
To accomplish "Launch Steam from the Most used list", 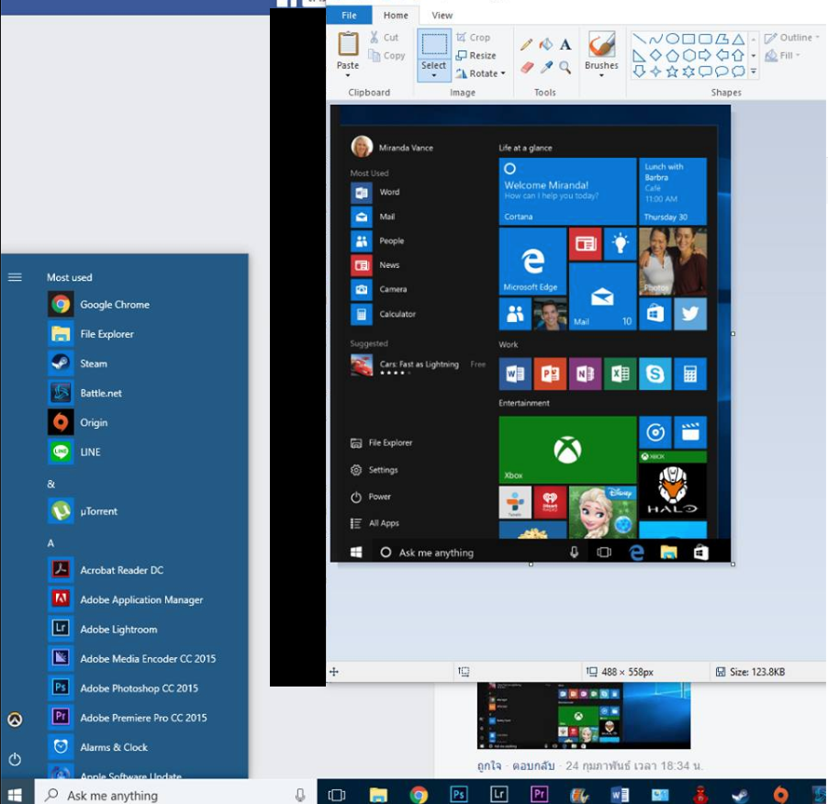I will tap(93, 363).
